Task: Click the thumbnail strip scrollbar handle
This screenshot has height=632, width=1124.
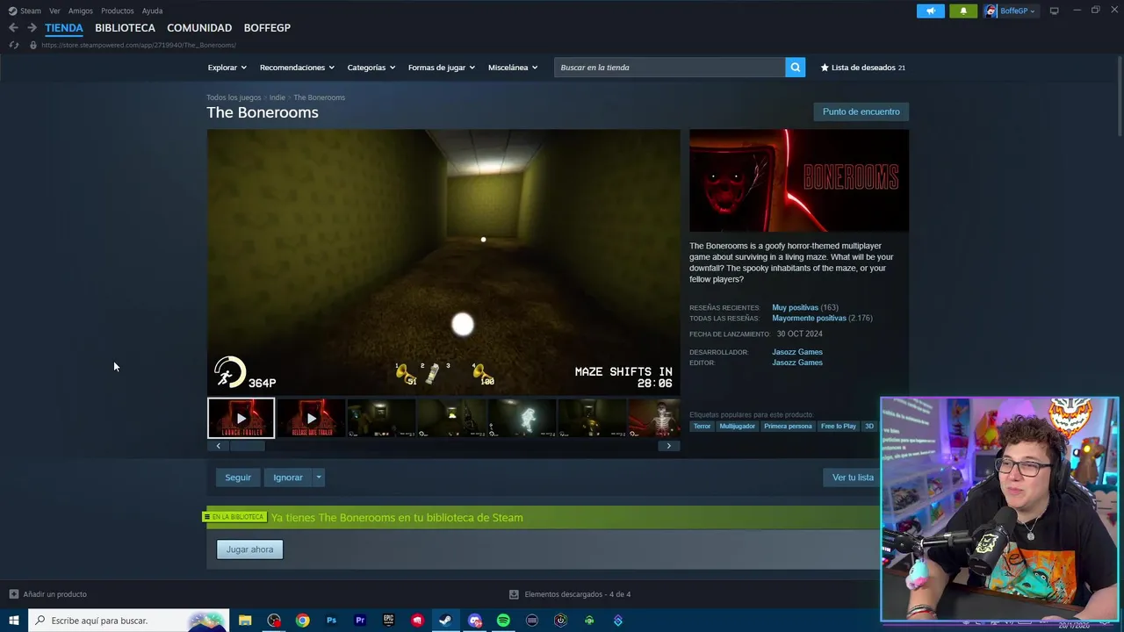Action: [x=247, y=446]
